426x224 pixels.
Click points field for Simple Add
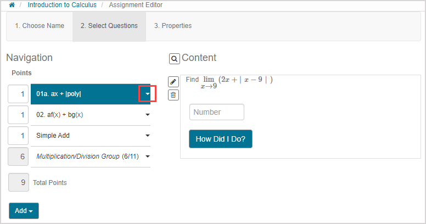pyautogui.click(x=18, y=136)
